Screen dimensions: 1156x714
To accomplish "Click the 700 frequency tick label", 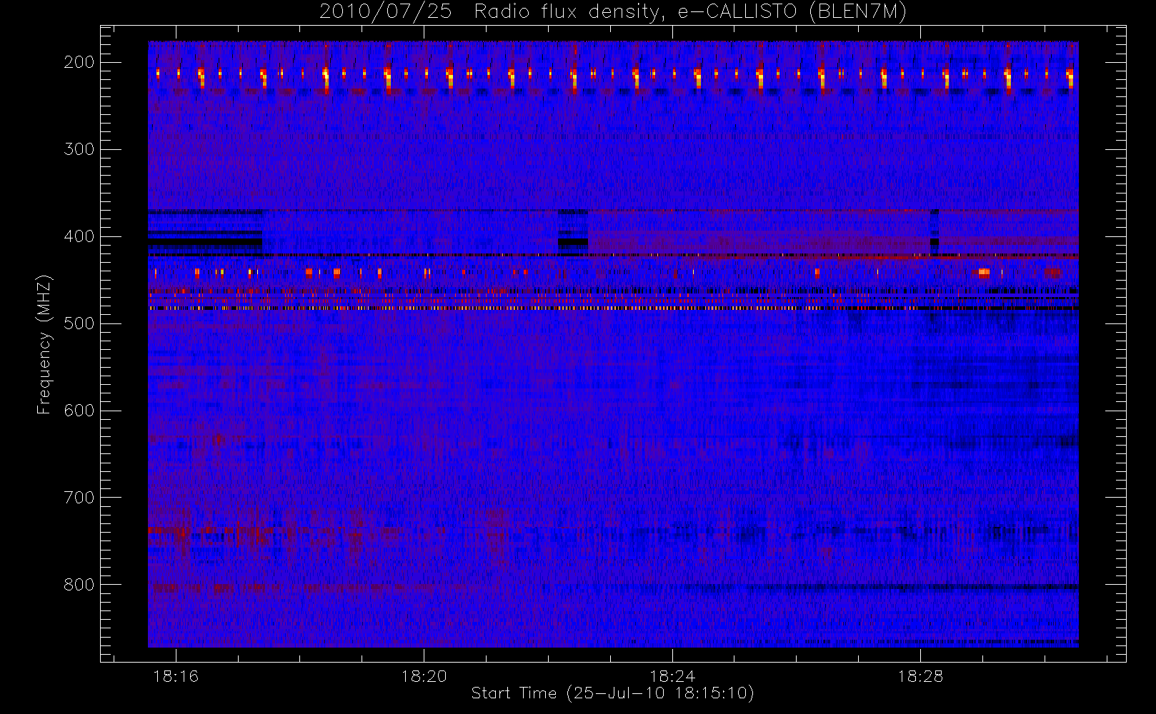I will [x=79, y=498].
